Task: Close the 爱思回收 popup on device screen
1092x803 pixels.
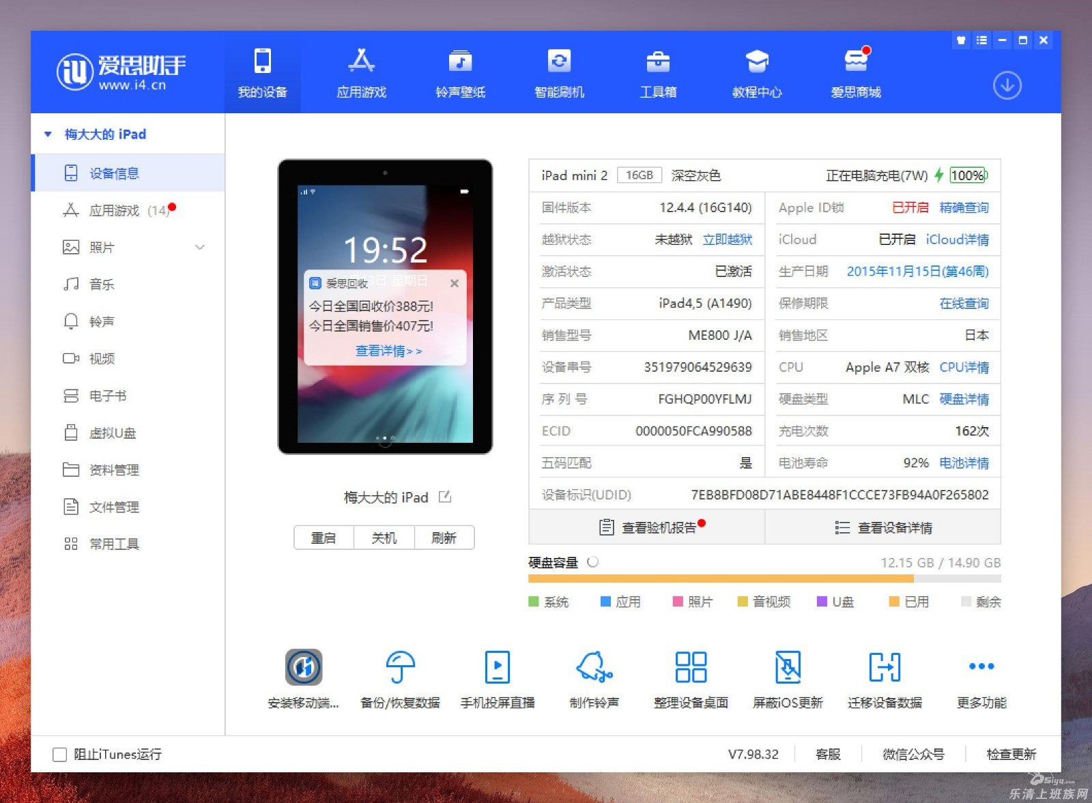Action: pos(455,283)
